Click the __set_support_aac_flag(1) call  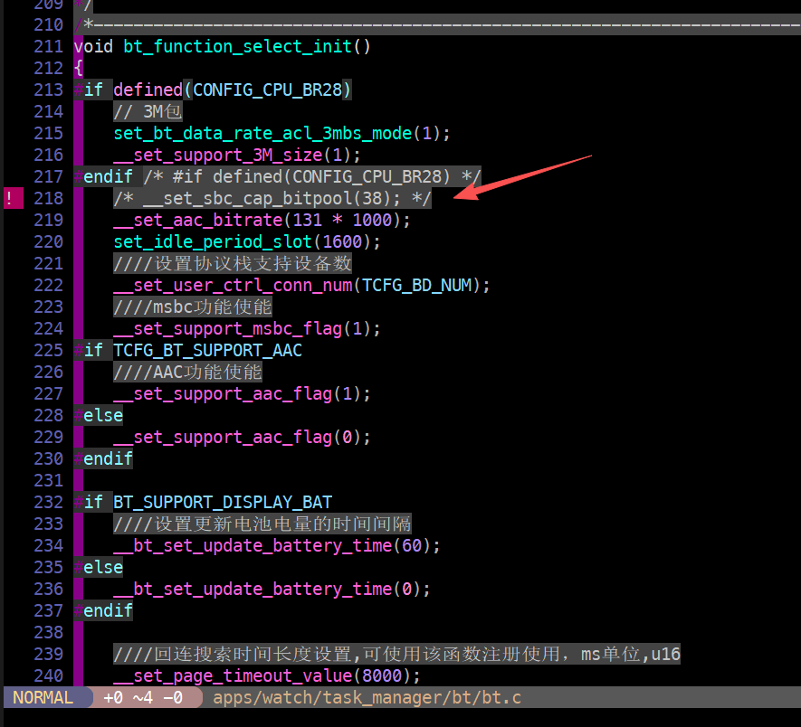[x=242, y=393]
